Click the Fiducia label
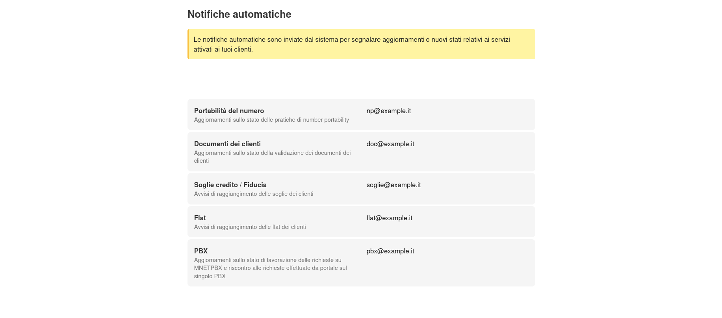The width and height of the screenshot is (722, 318). 255,185
